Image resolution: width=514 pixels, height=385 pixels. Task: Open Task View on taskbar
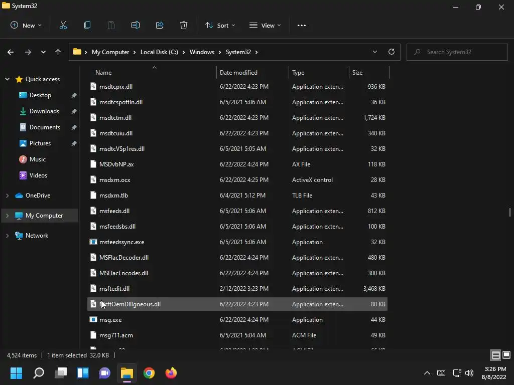[x=61, y=373]
